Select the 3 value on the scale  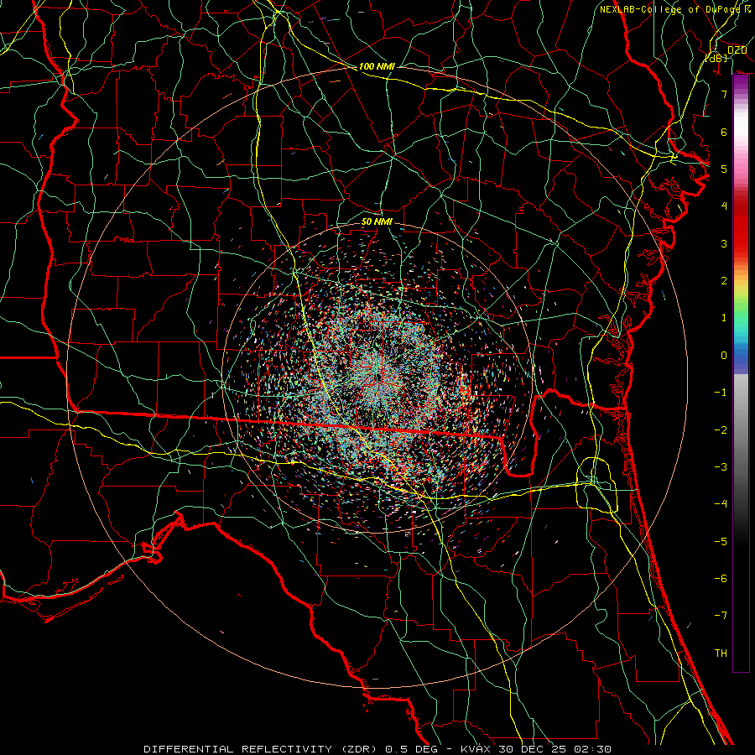click(724, 243)
